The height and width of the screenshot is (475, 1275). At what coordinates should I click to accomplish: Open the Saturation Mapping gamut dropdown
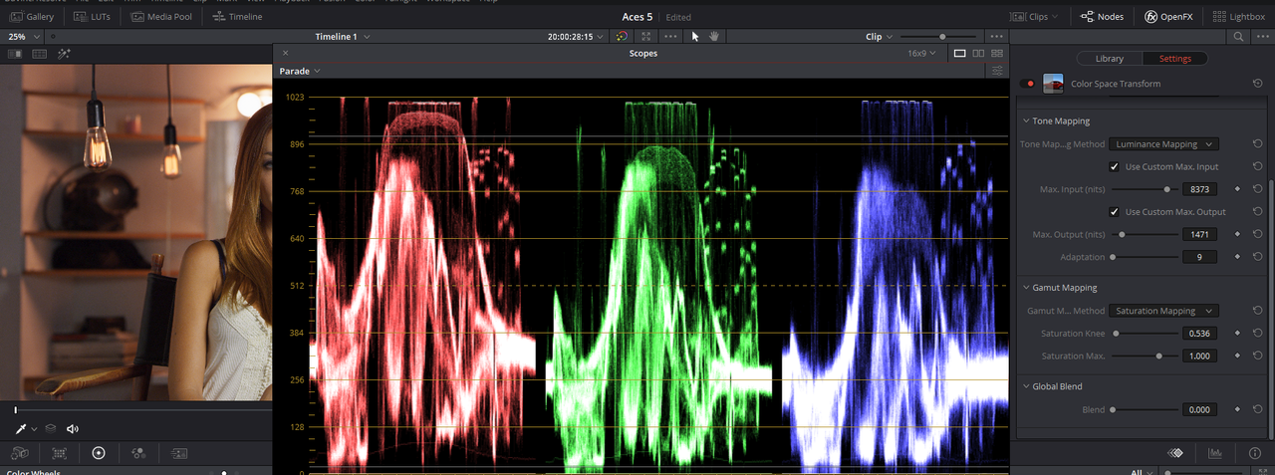click(x=1163, y=311)
